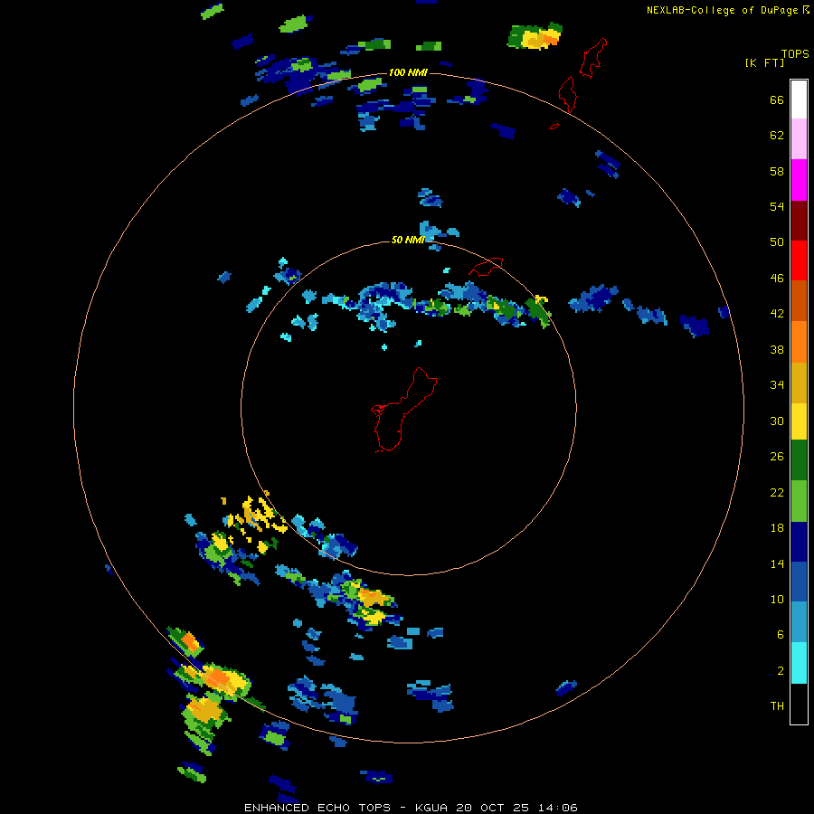Click the 62 legend value
Viewport: 814px width, 814px height.
coord(777,136)
